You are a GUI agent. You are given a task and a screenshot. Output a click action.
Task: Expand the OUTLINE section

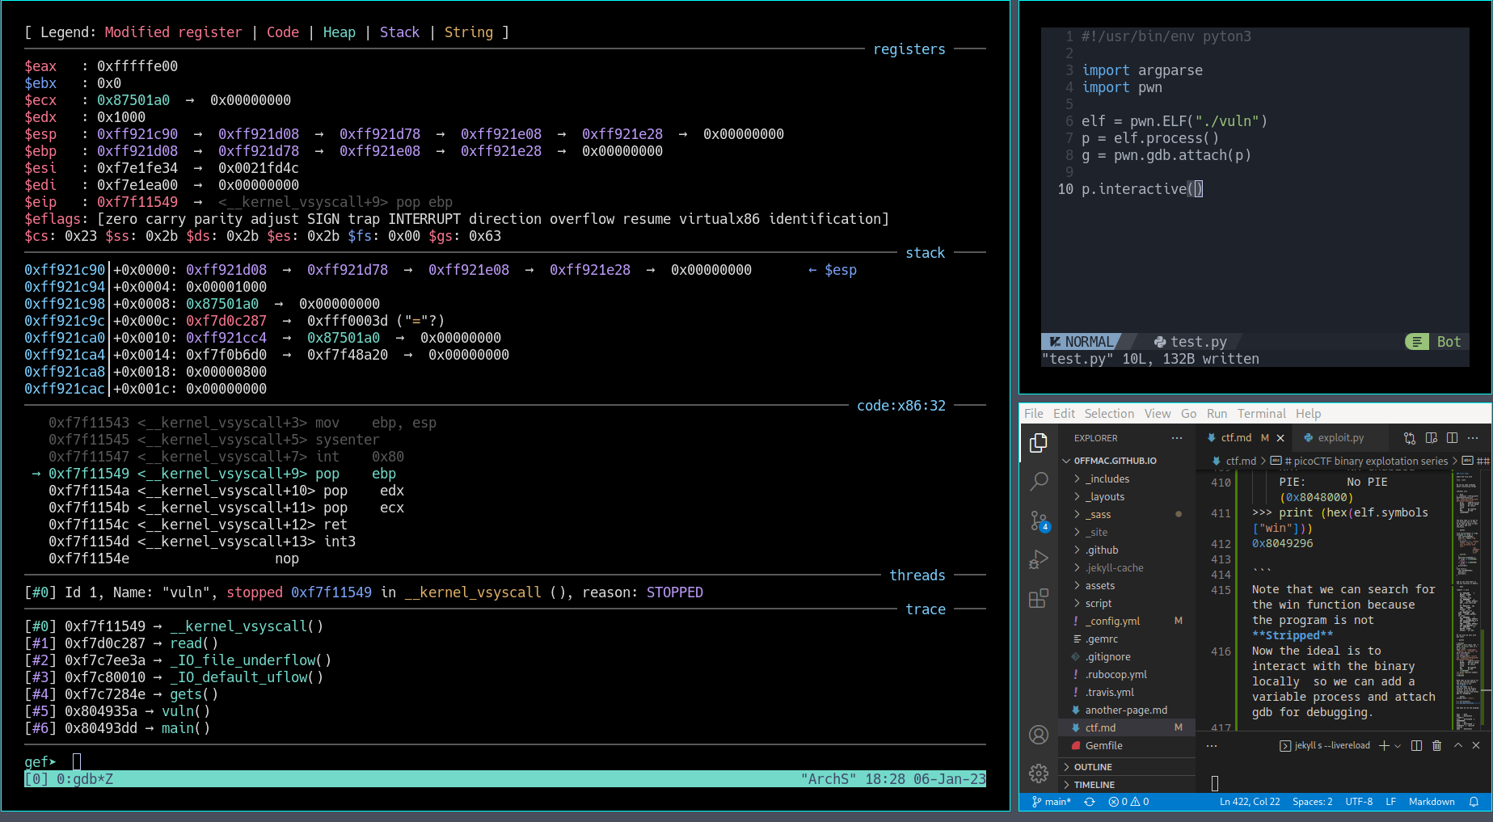[x=1127, y=767]
